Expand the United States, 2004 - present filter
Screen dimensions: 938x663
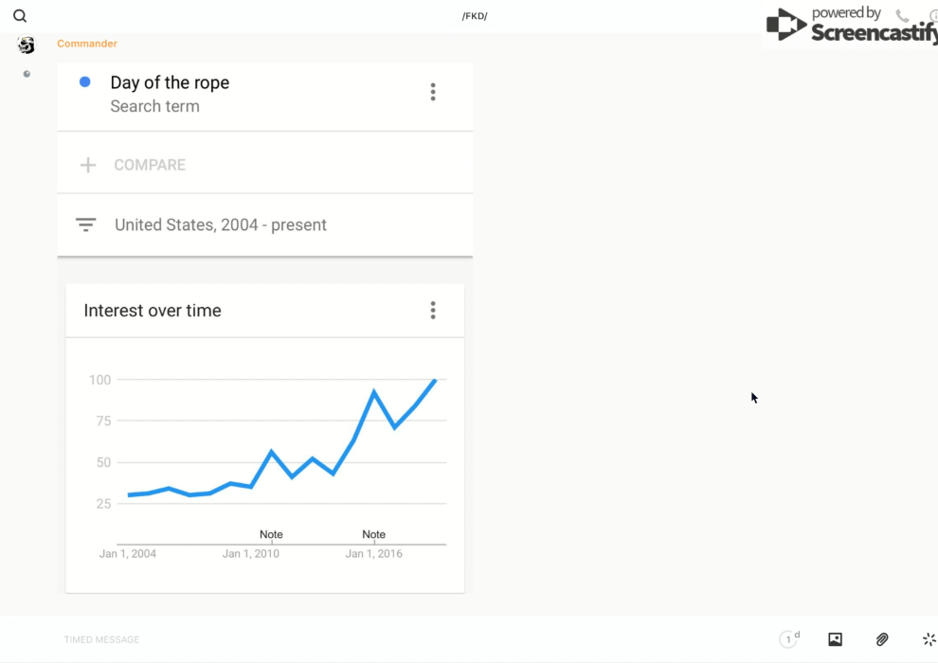(220, 225)
